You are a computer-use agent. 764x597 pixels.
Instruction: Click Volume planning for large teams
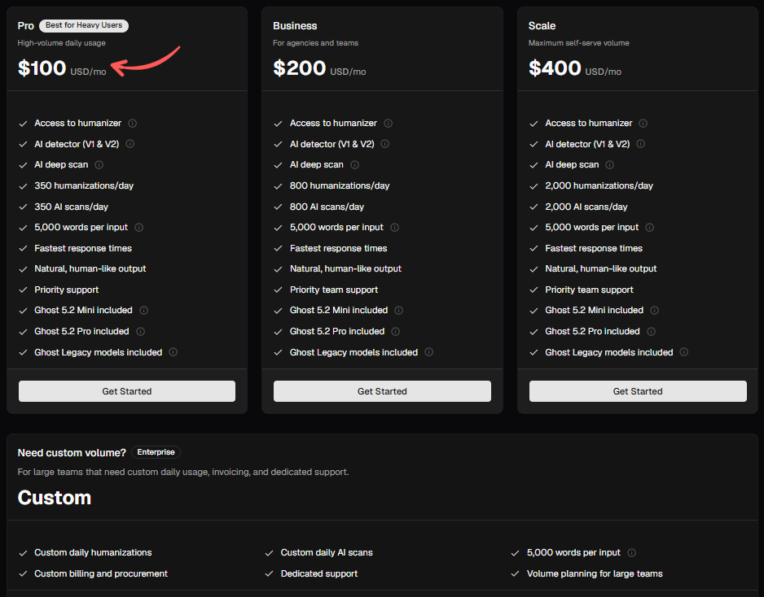click(595, 573)
